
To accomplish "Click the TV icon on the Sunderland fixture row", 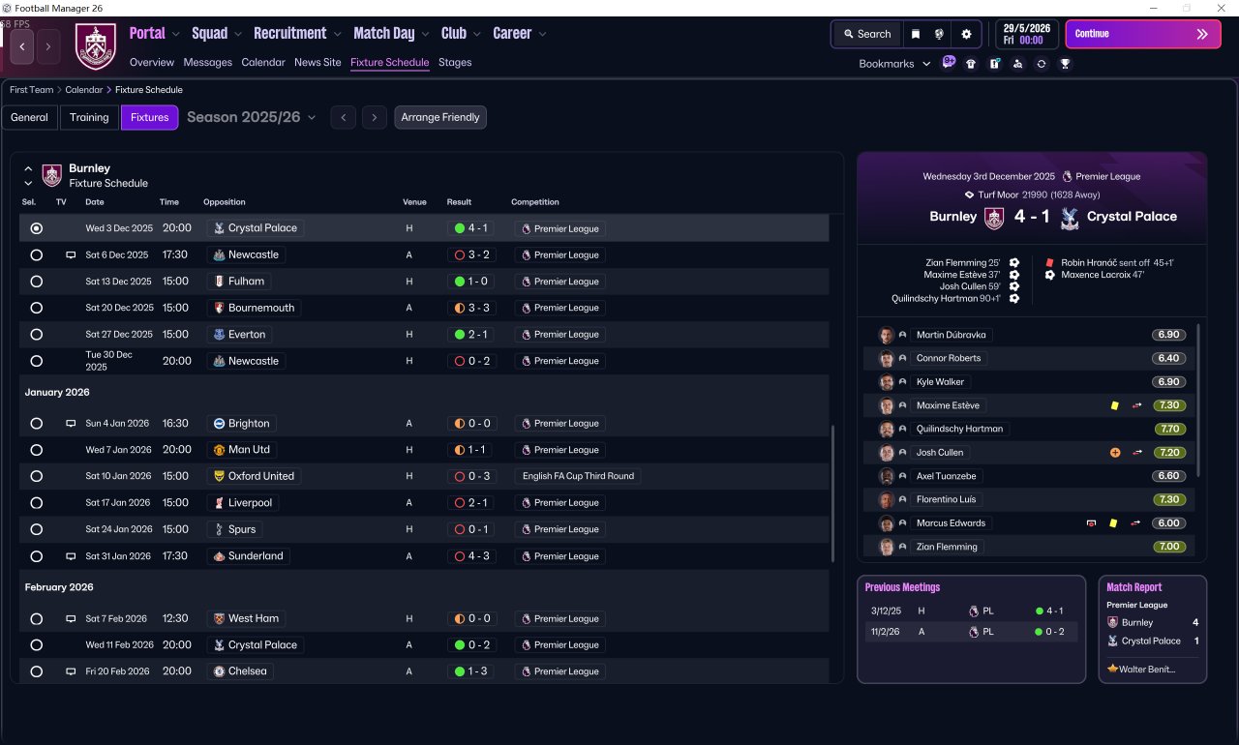I will [x=71, y=556].
